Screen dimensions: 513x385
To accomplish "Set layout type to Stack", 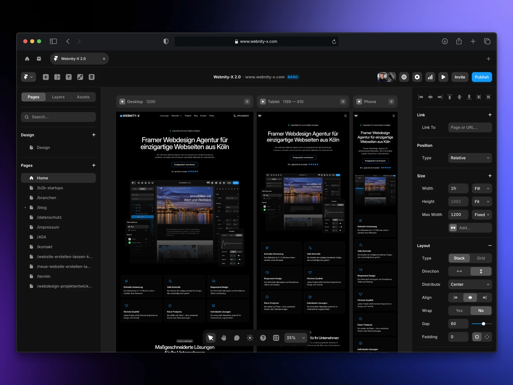I will (x=459, y=258).
